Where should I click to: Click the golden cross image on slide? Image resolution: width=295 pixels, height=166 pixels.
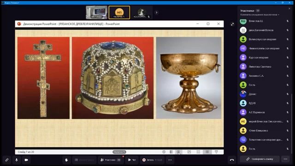click(x=43, y=78)
